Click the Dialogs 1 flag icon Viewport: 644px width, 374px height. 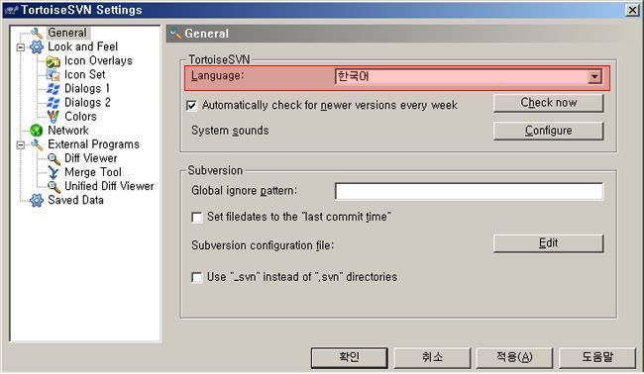coord(53,89)
